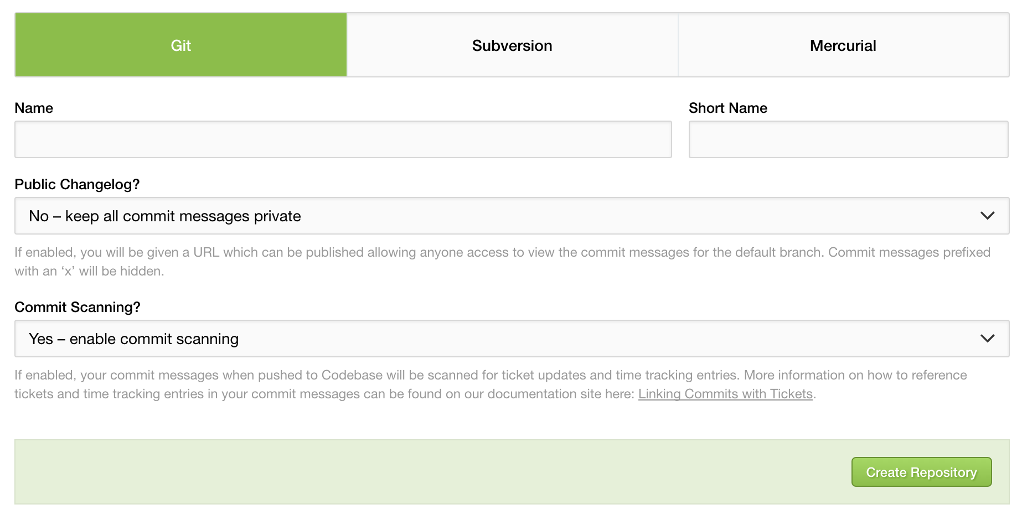
Task: Open the Linking Commits with Tickets link
Action: pyautogui.click(x=725, y=394)
